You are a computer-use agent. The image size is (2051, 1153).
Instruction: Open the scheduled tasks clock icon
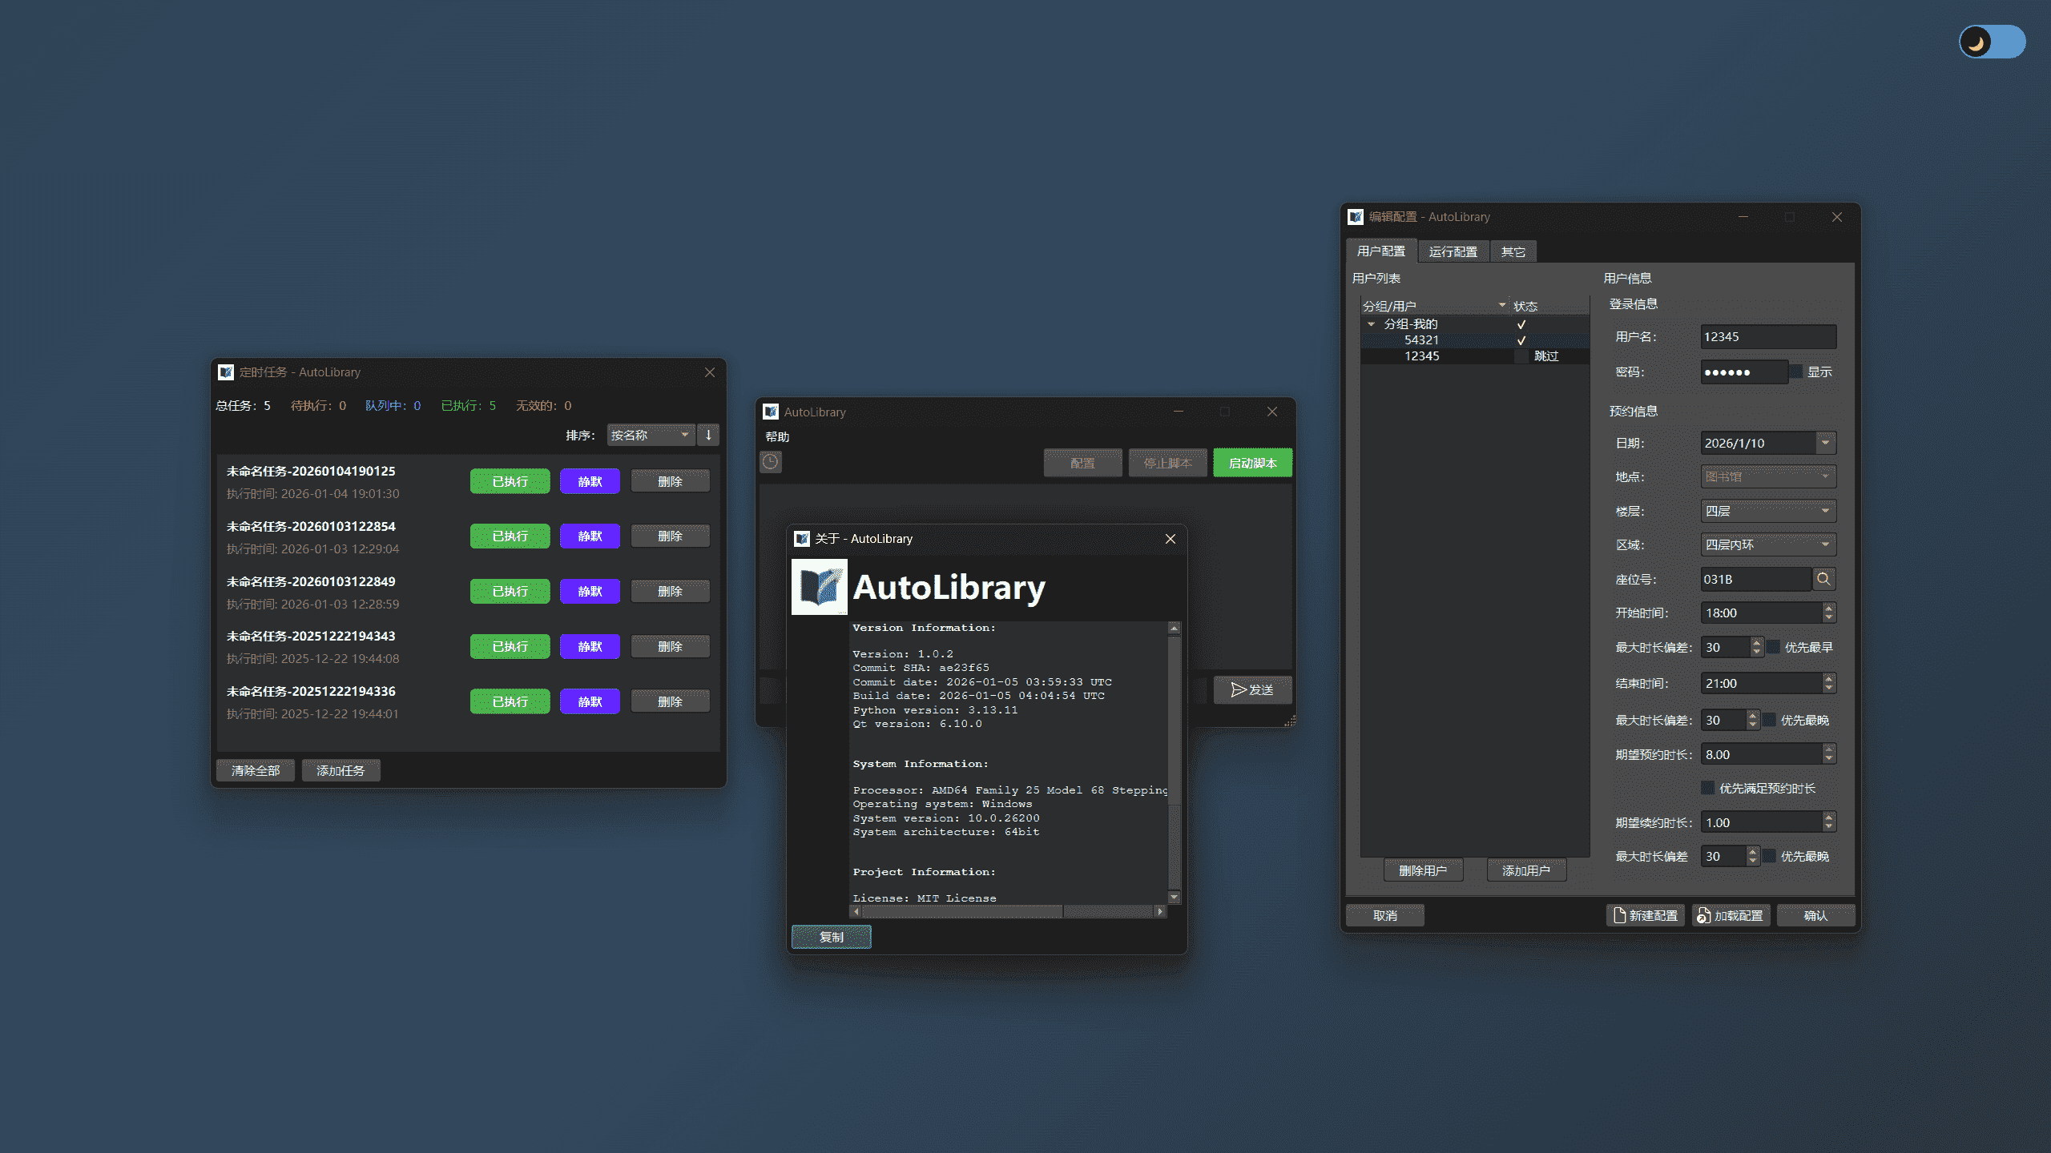pyautogui.click(x=771, y=462)
